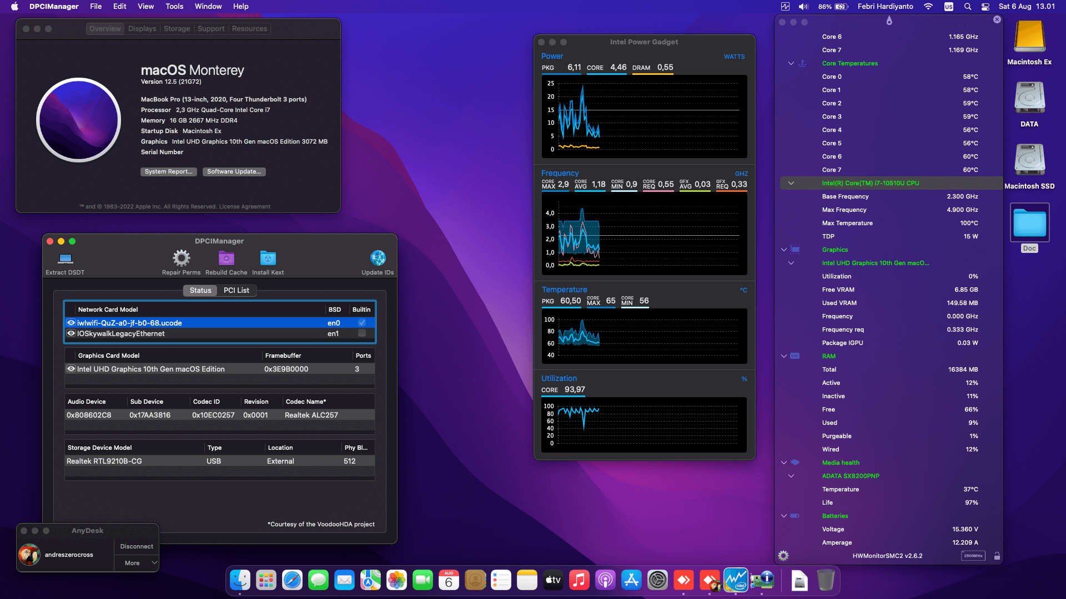Toggle the 2500MHz indicator in HWMonitorSMC2
Image resolution: width=1066 pixels, height=599 pixels.
point(973,556)
